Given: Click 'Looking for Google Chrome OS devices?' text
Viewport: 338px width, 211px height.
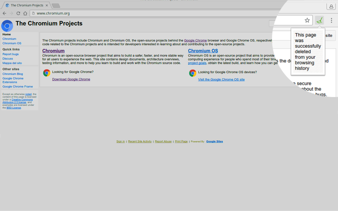Looking at the screenshot, I should tap(227, 72).
